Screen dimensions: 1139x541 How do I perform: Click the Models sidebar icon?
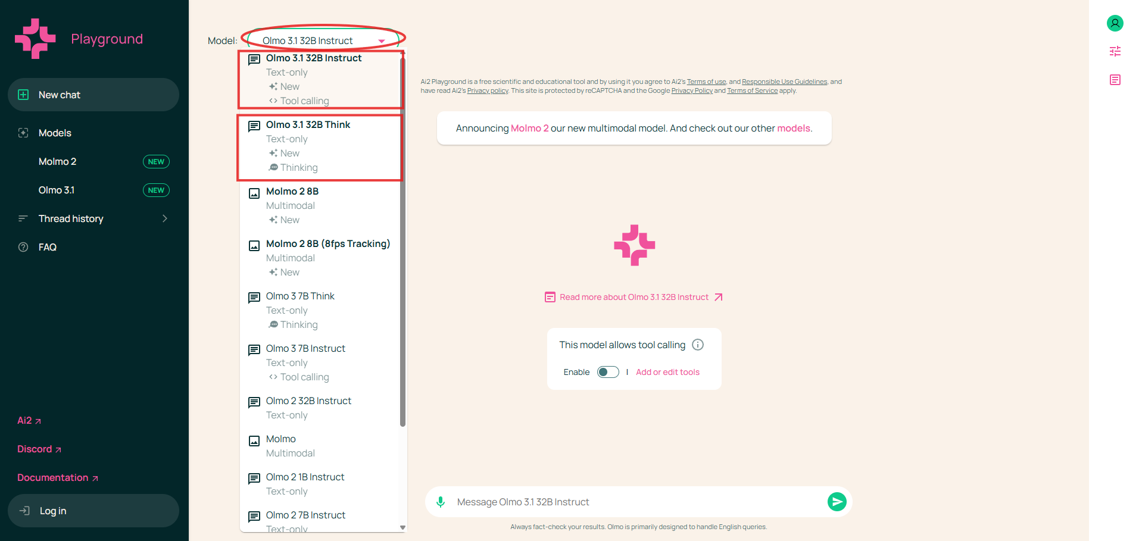click(23, 133)
